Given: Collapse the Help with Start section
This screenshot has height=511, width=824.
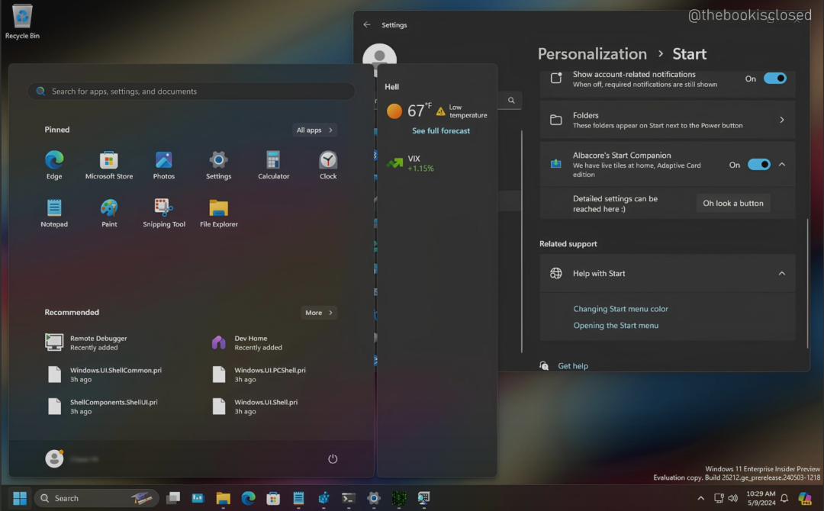Looking at the screenshot, I should [781, 274].
